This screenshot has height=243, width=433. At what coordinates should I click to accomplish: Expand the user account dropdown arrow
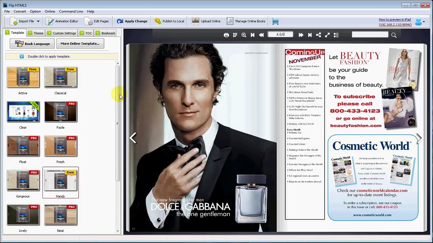tap(424, 22)
